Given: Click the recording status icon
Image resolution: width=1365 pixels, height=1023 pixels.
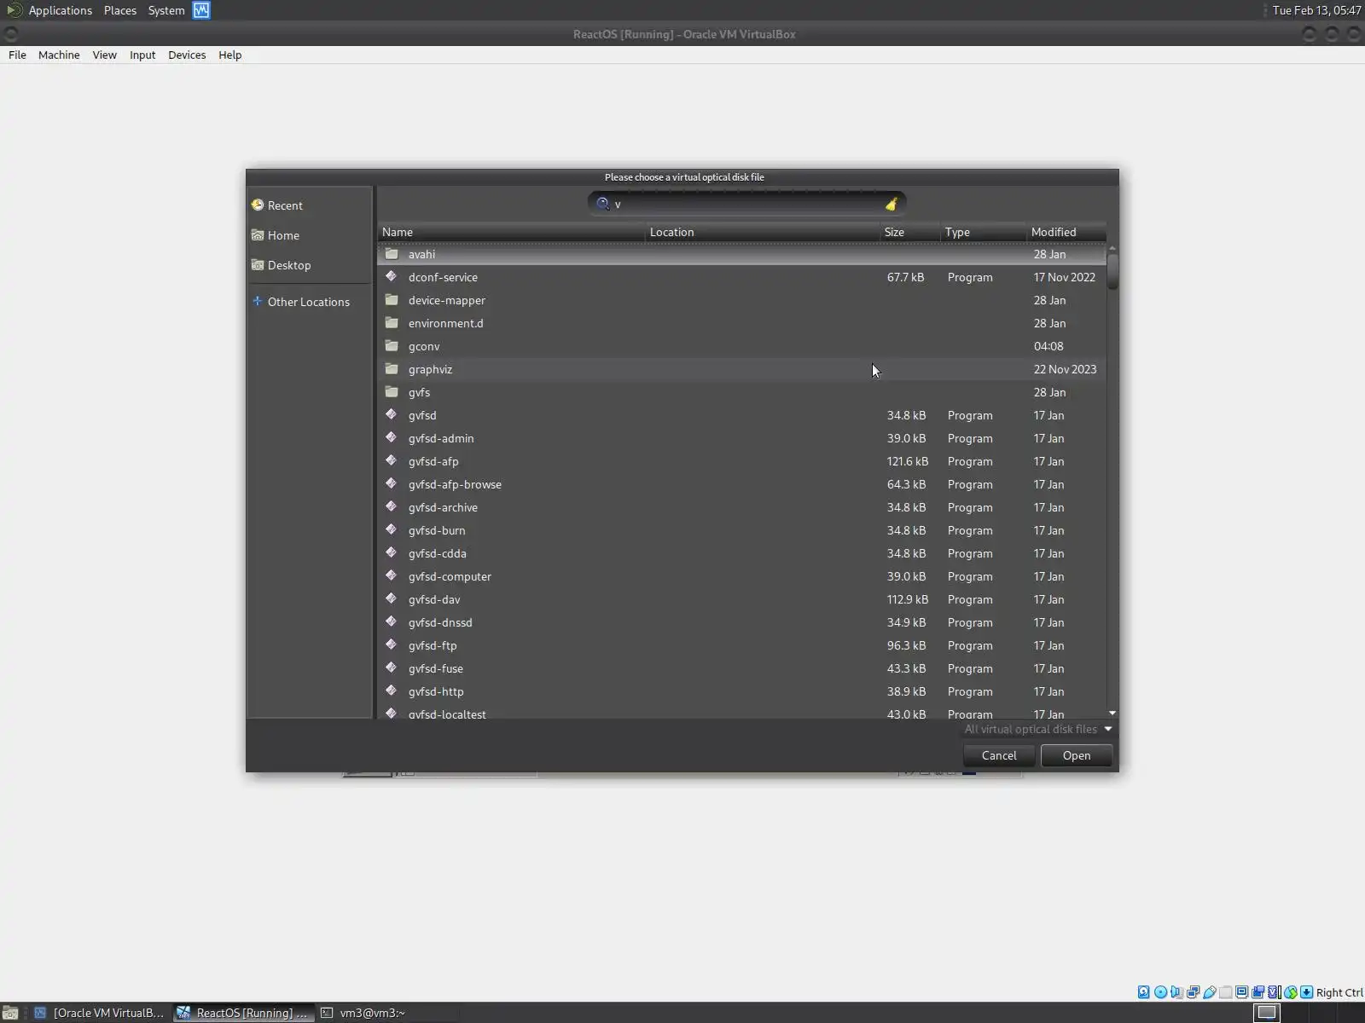Looking at the screenshot, I should click(1258, 992).
